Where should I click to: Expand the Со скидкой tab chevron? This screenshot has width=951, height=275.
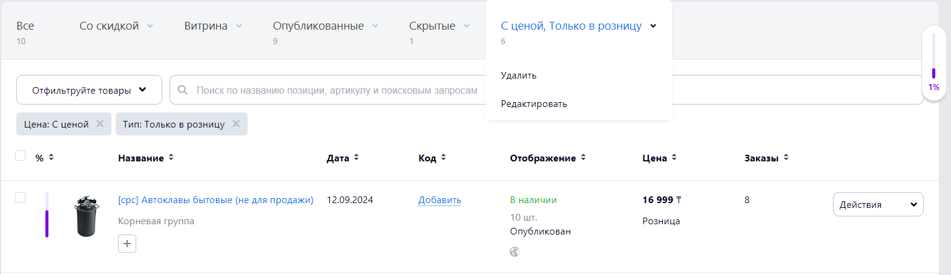(150, 26)
